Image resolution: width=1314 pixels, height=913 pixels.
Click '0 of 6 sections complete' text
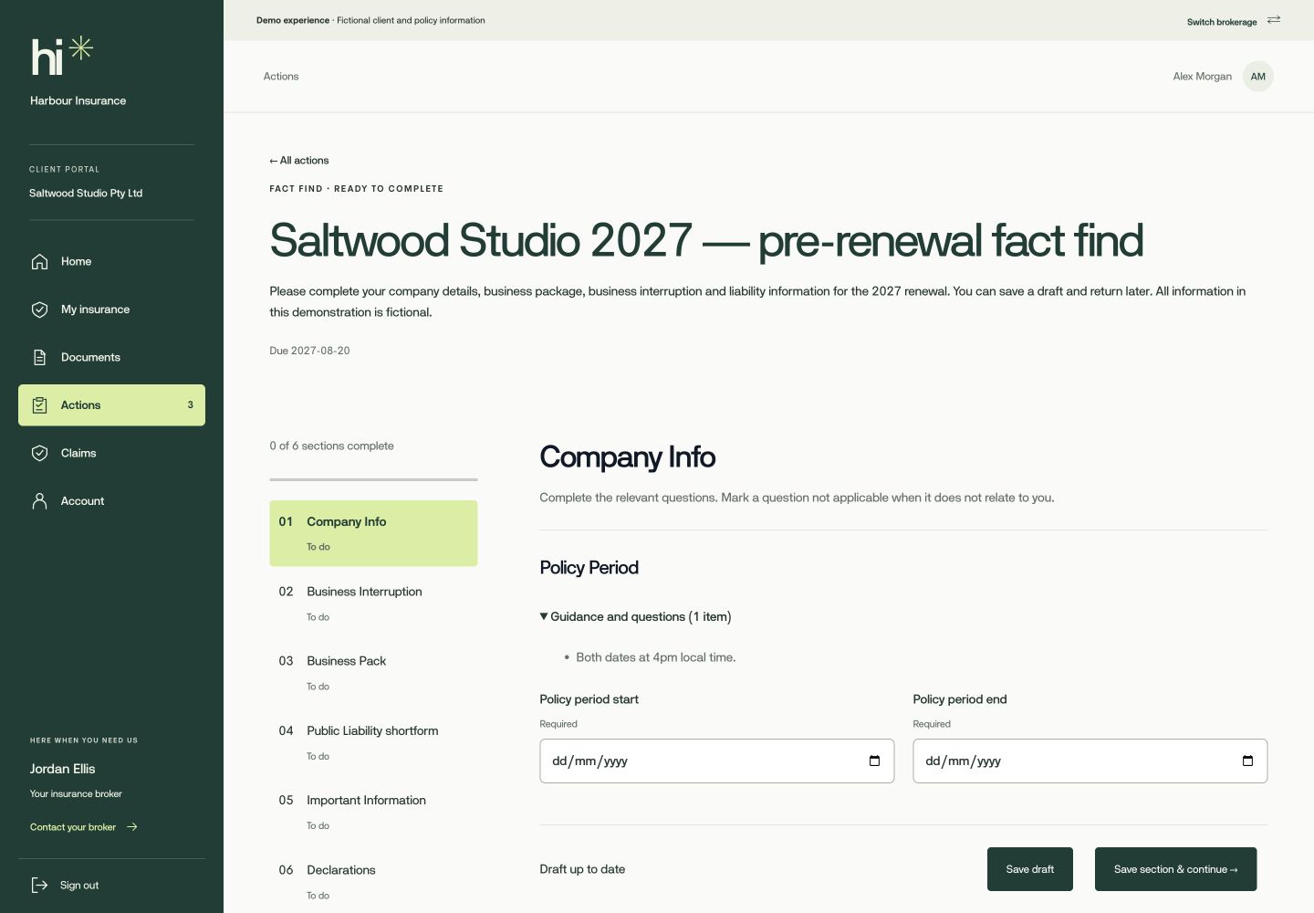click(331, 446)
